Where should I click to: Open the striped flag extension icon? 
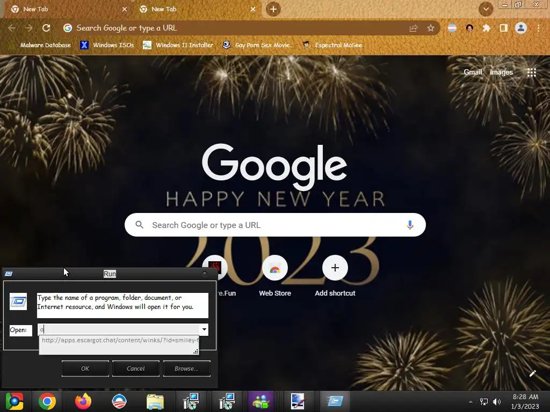[x=452, y=28]
